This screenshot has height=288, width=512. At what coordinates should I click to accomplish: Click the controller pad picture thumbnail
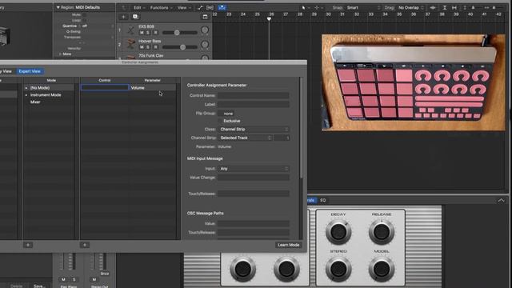(x=414, y=82)
